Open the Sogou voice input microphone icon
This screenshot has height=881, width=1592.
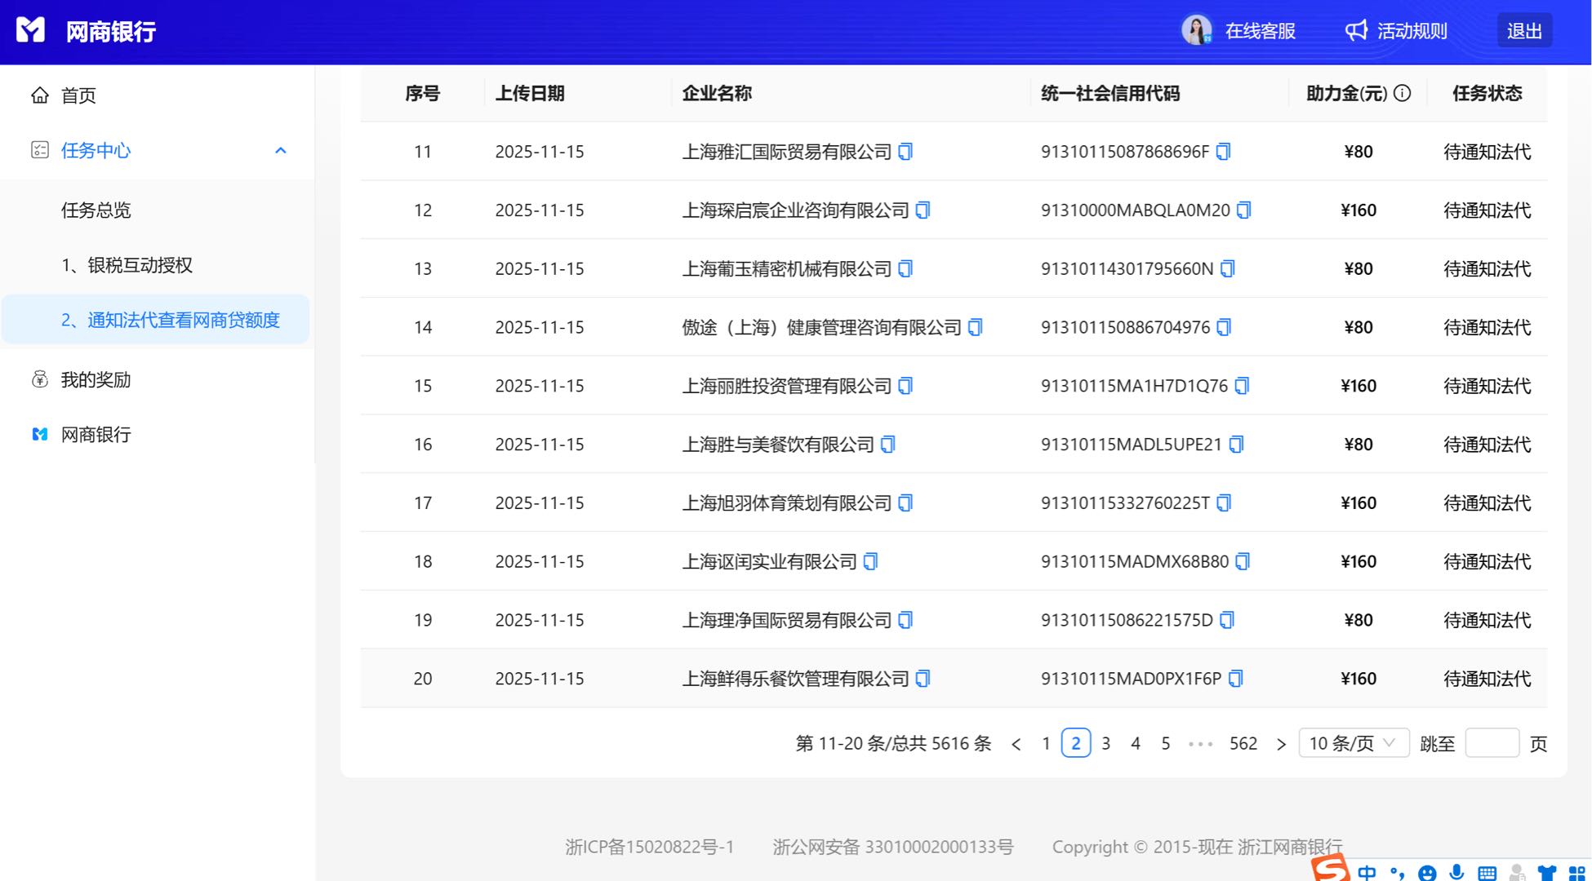[x=1458, y=872]
